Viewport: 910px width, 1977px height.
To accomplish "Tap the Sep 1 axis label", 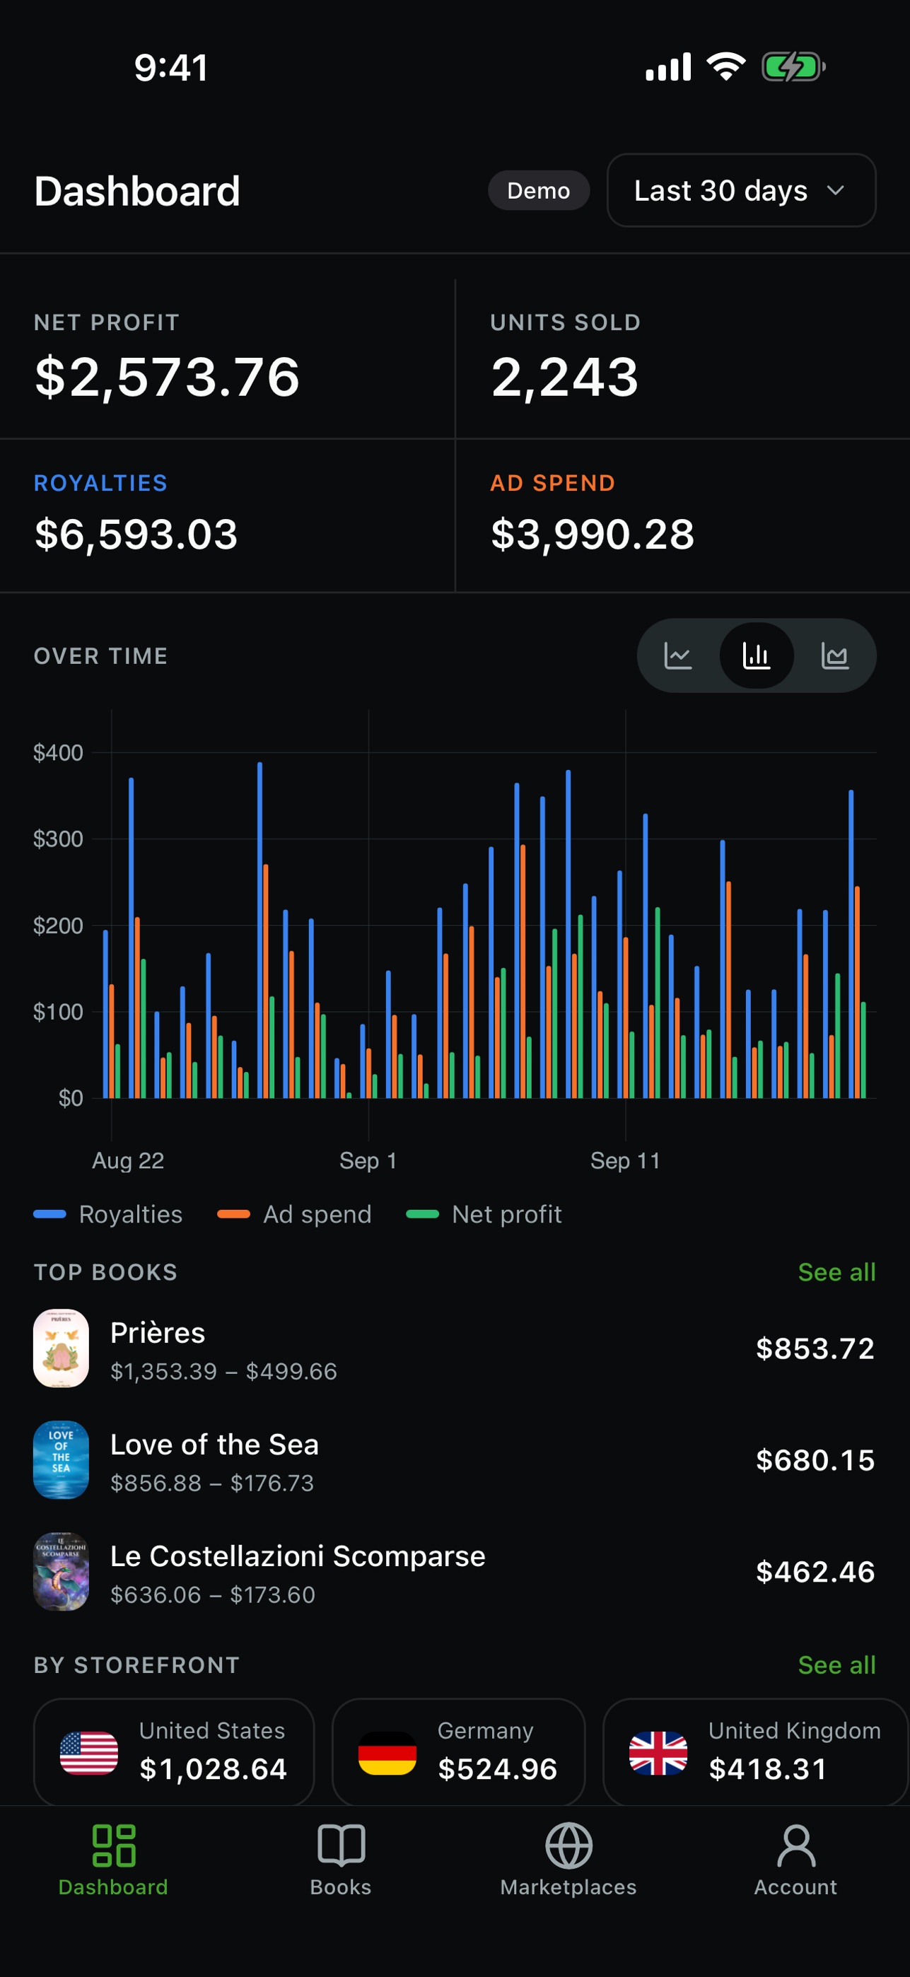I will tap(368, 1160).
